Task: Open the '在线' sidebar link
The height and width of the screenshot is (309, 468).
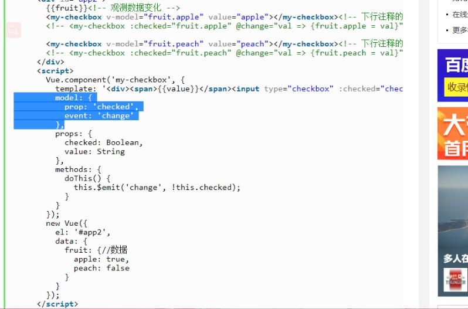Action: coord(460,14)
